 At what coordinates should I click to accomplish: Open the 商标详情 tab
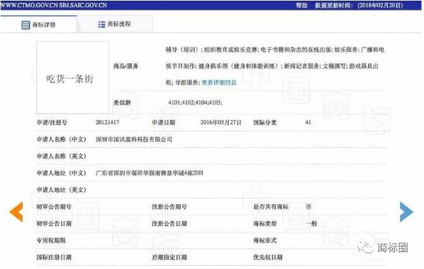(38, 25)
